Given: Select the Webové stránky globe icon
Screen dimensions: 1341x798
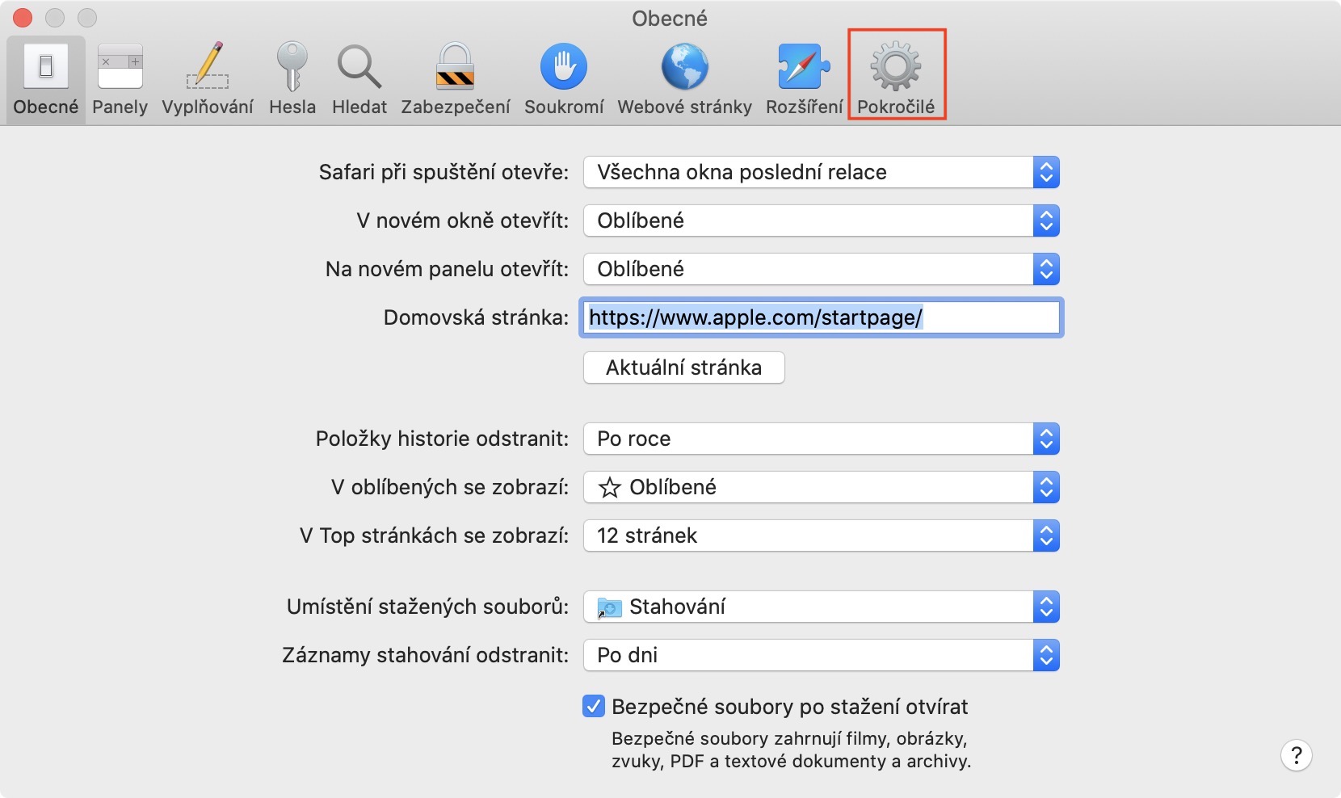Looking at the screenshot, I should (x=685, y=66).
